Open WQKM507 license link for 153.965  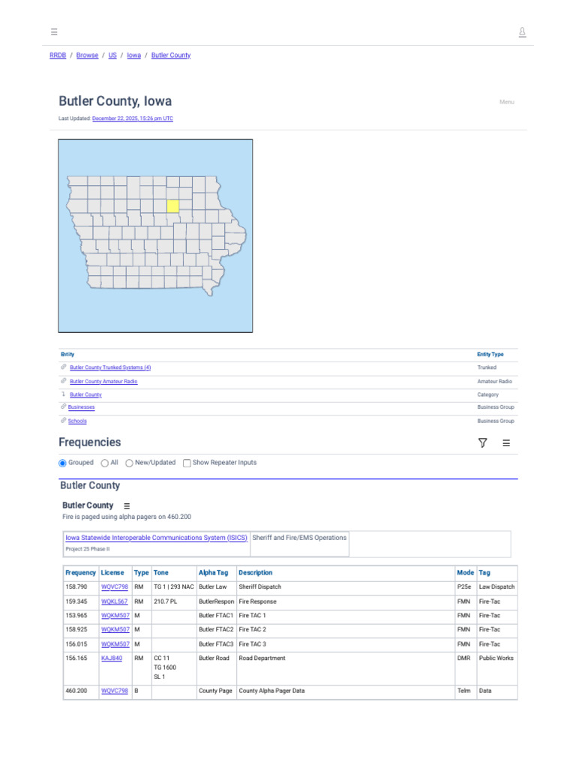115,616
